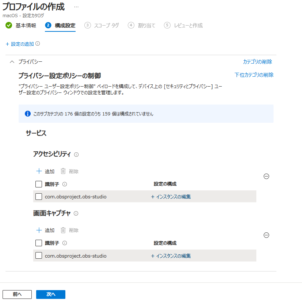
Task: Click the blue info icon in the banner
Action: point(28,114)
